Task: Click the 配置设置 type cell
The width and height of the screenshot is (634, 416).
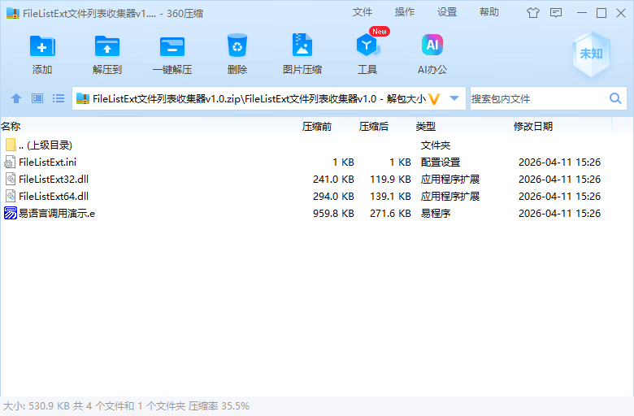Action: point(441,162)
